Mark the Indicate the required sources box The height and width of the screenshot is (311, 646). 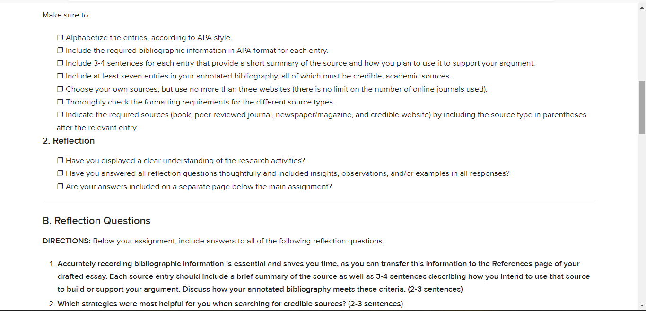pyautogui.click(x=60, y=115)
